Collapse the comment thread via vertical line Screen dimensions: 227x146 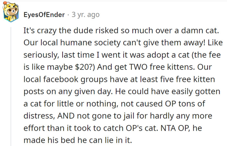pyautogui.click(x=10, y=86)
